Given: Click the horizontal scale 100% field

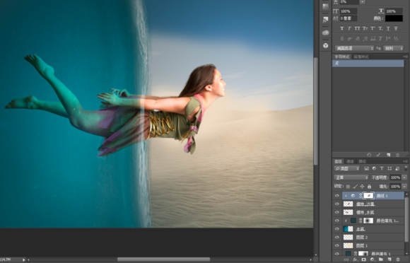Looking at the screenshot, I should point(394,11).
